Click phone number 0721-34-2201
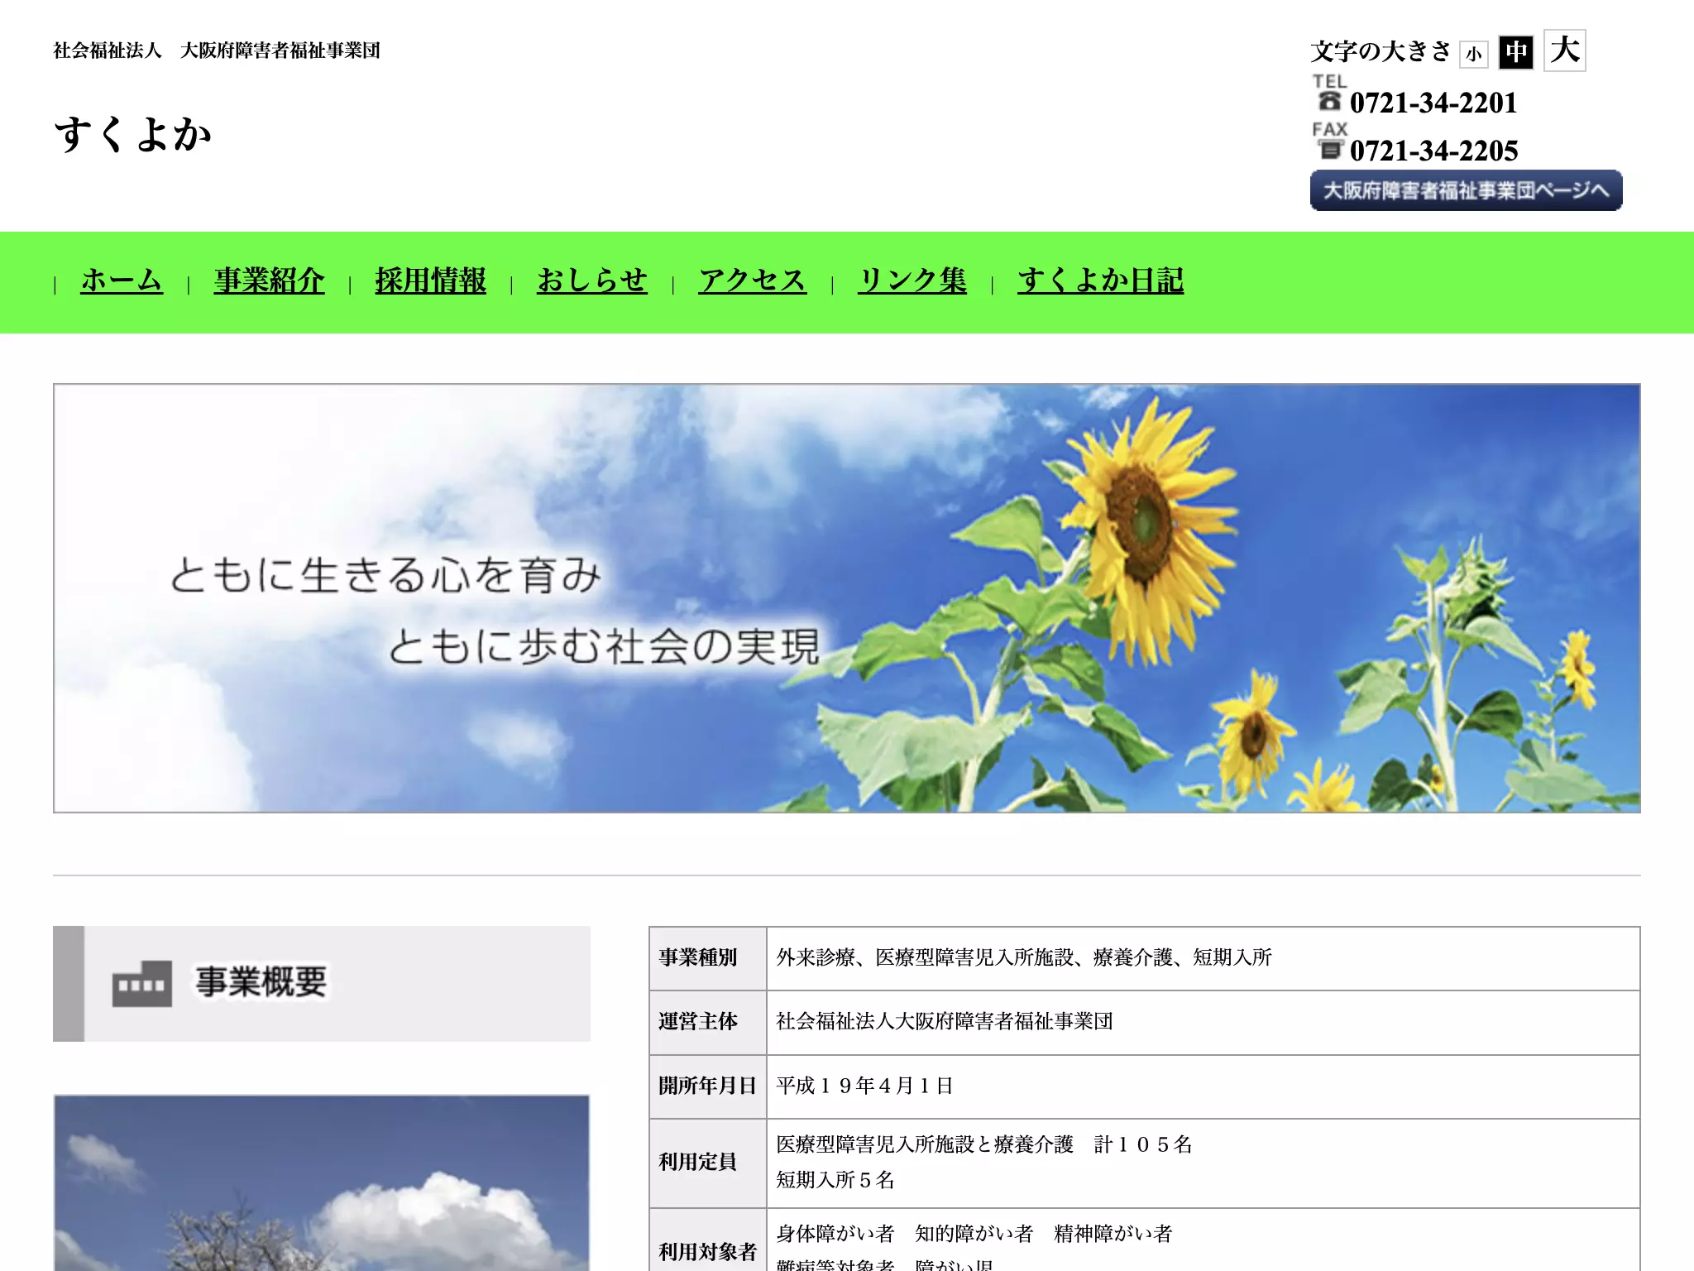Viewport: 1694px width, 1271px height. [1434, 103]
